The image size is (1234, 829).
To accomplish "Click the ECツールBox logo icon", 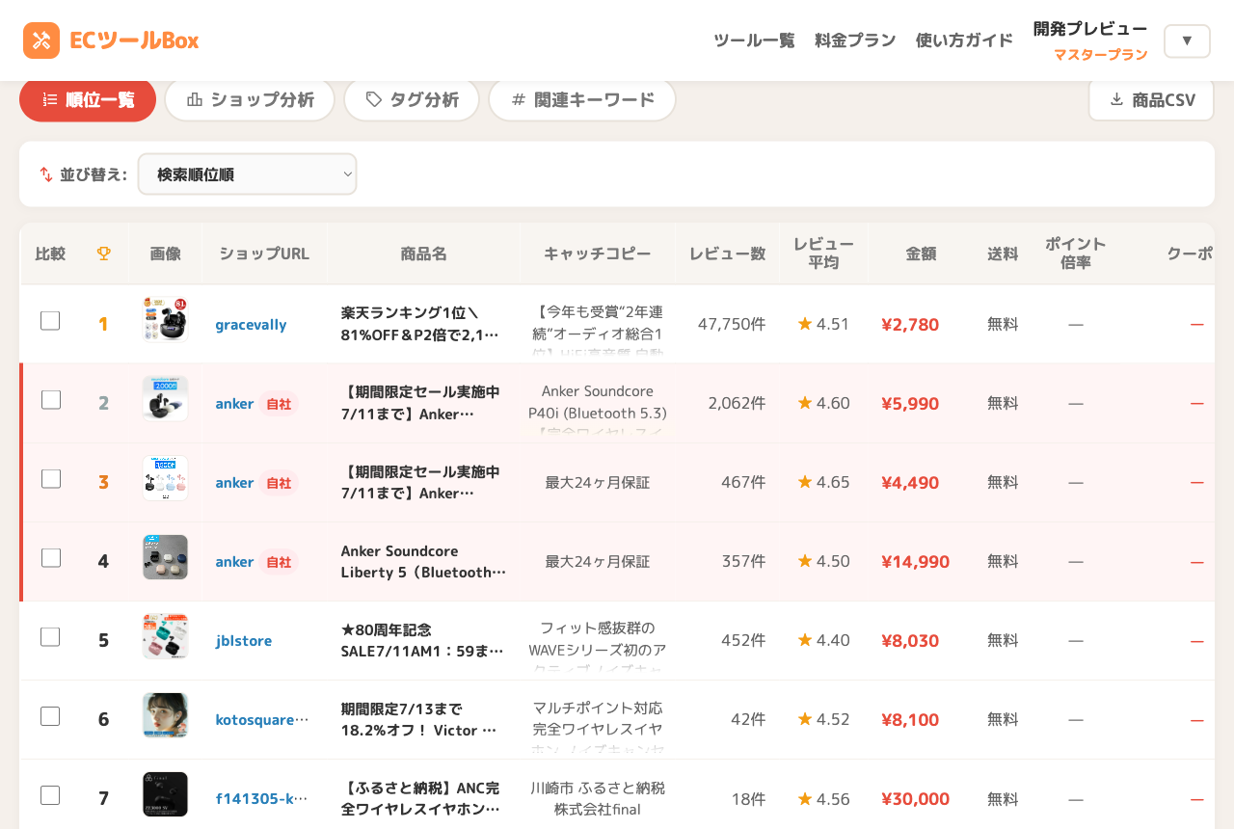I will coord(41,40).
